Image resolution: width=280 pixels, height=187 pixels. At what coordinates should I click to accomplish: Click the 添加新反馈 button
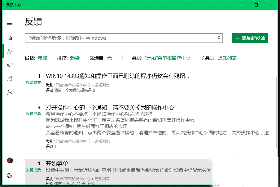point(250,38)
